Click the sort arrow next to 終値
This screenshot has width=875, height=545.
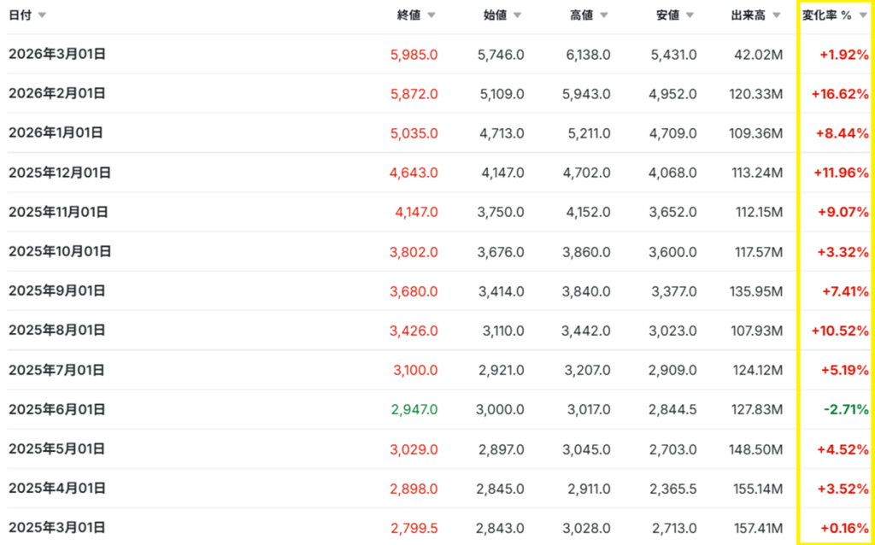pyautogui.click(x=432, y=15)
